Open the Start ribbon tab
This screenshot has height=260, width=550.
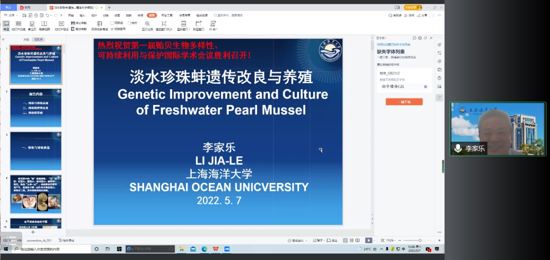[x=71, y=15]
